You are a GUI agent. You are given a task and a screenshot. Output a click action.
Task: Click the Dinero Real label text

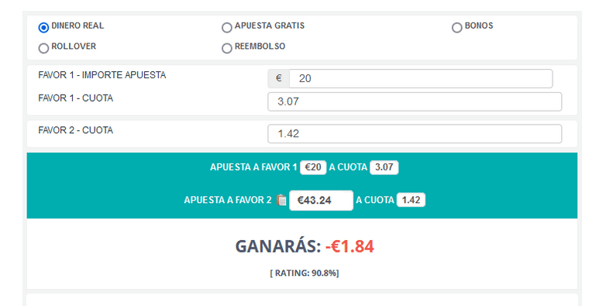tap(77, 26)
